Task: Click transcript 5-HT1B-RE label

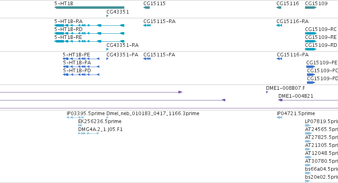Action: pos(68,37)
